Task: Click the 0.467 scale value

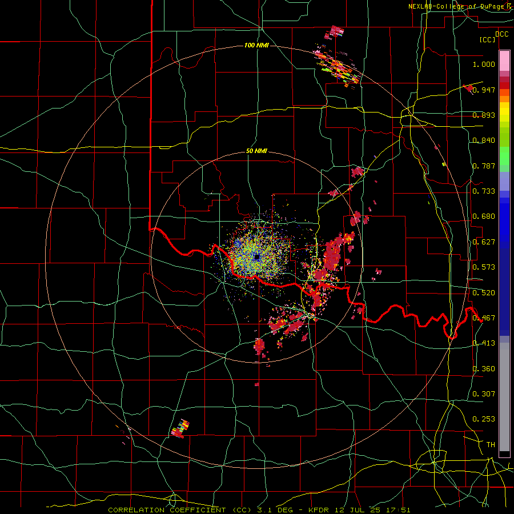Action: click(x=484, y=318)
